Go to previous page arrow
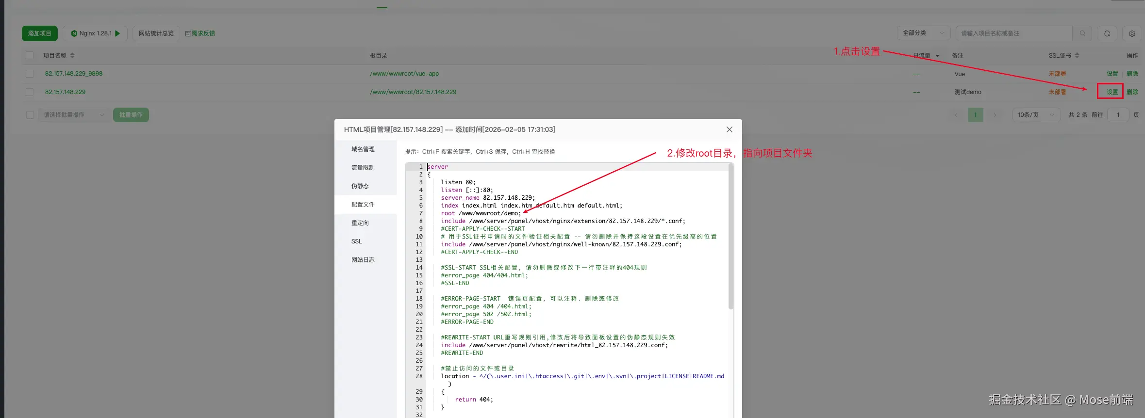This screenshot has width=1145, height=418. point(956,115)
